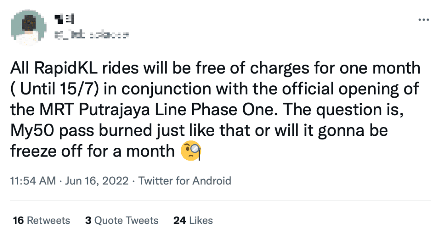Open the 24 Likes list
The height and width of the screenshot is (240, 441).
pyautogui.click(x=193, y=221)
